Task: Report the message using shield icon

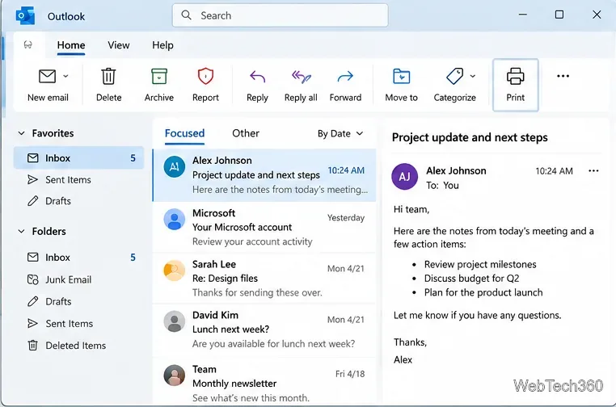Action: 205,85
